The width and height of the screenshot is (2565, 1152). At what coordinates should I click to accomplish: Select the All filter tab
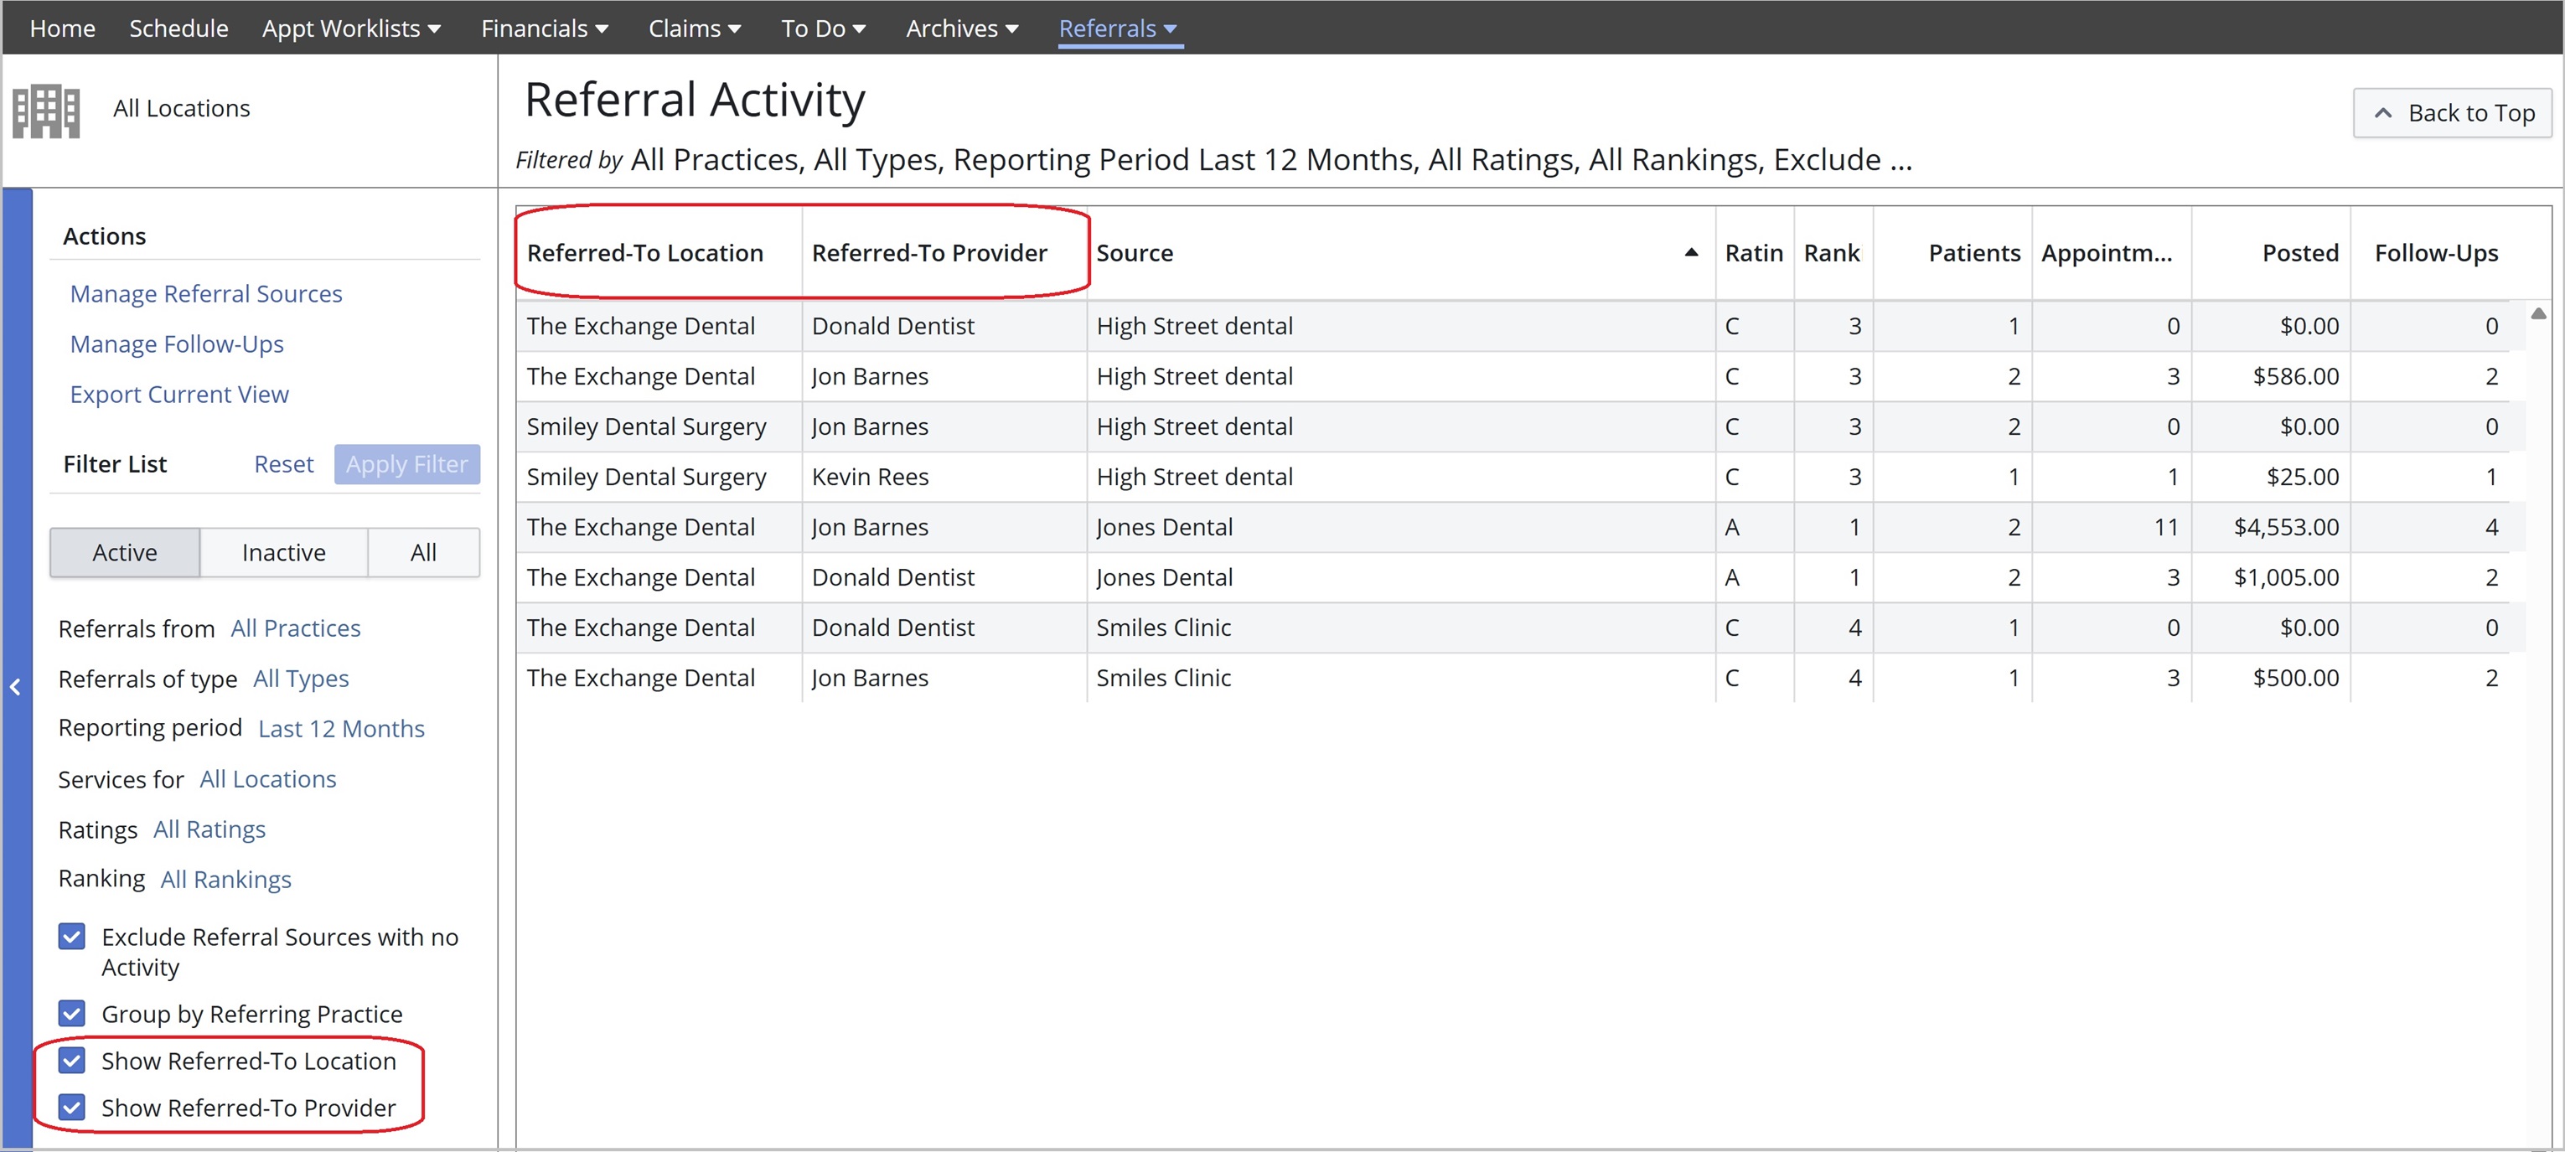coord(423,553)
